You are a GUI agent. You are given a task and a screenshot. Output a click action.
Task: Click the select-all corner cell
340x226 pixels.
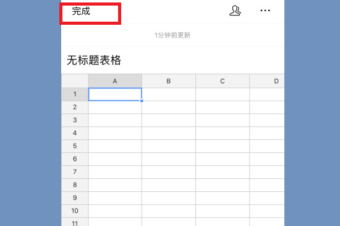click(75, 81)
